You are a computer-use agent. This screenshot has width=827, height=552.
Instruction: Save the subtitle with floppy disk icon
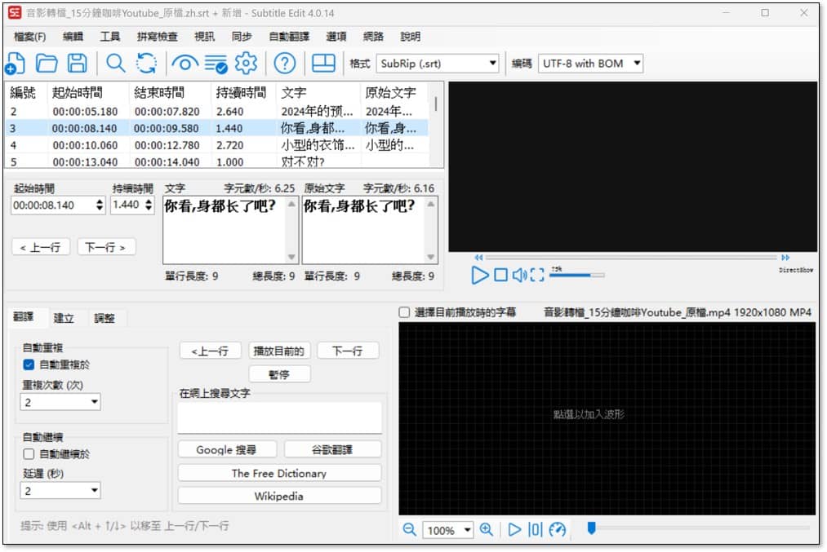click(x=77, y=63)
